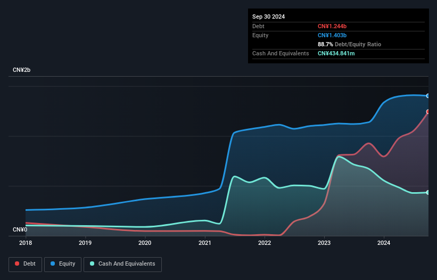Click the CN¥1.403b equity value in tooltip

click(x=332, y=35)
